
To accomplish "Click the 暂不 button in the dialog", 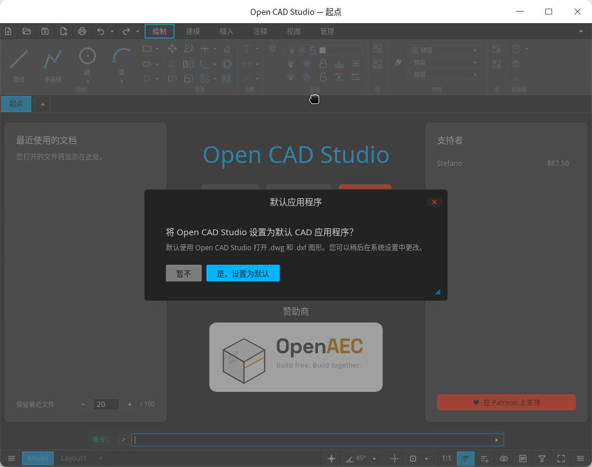I will coord(184,273).
